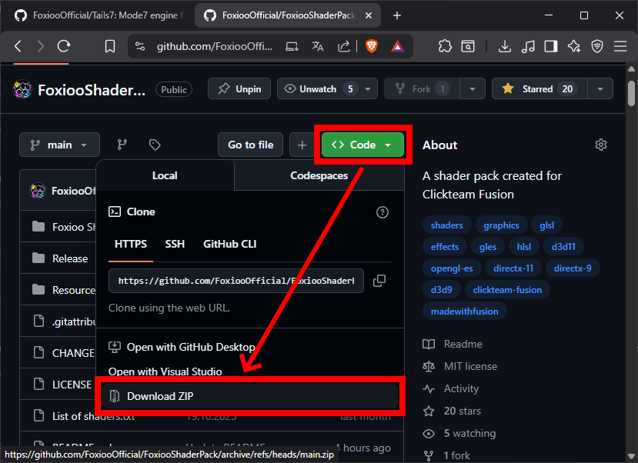Screen dimensions: 638x463
Task: Open the star lists dropdown arrow
Action: click(600, 89)
